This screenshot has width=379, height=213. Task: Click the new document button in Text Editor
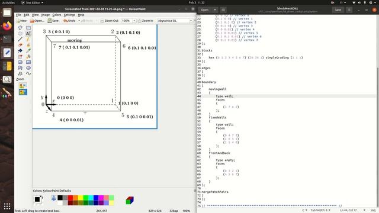pos(223,10)
